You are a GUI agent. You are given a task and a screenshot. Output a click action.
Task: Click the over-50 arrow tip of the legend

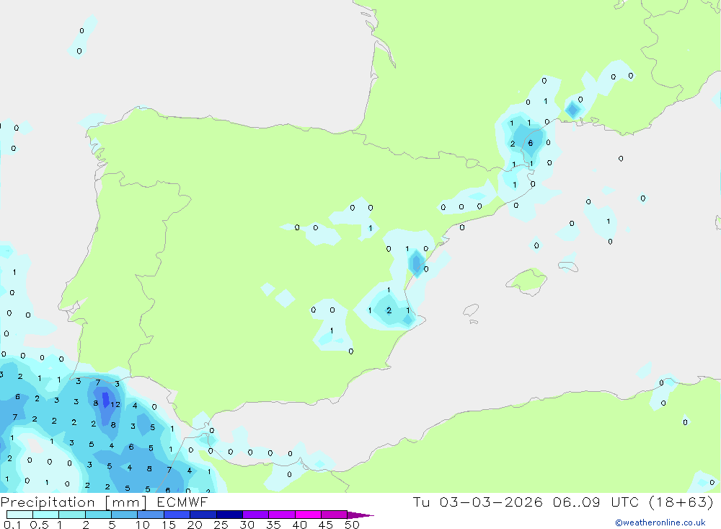[361, 515]
